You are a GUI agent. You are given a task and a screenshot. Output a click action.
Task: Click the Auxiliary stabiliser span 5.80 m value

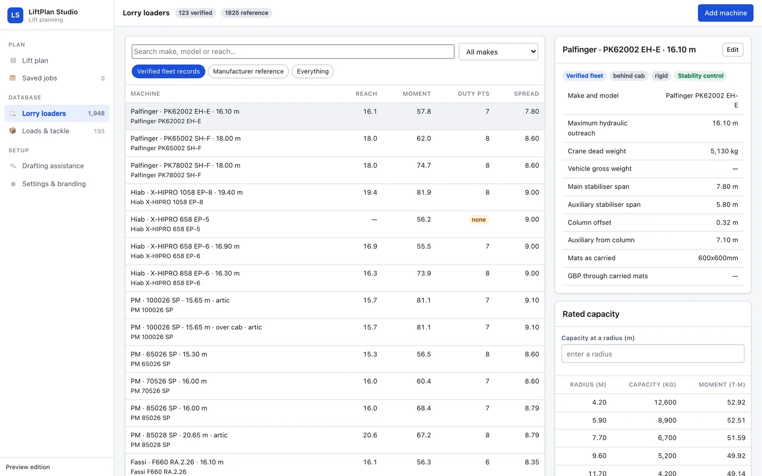click(727, 204)
